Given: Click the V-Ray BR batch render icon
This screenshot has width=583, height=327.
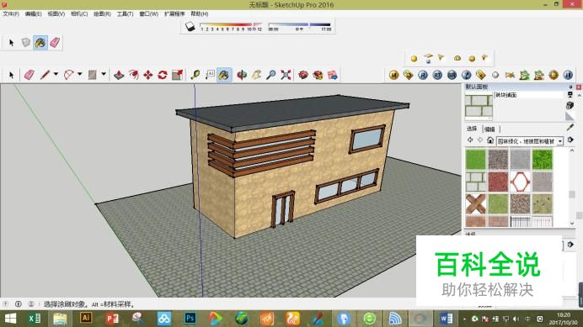Looking at the screenshot, I should (x=452, y=75).
